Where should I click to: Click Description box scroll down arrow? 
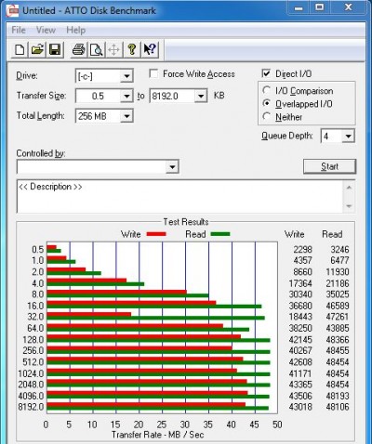(x=349, y=206)
